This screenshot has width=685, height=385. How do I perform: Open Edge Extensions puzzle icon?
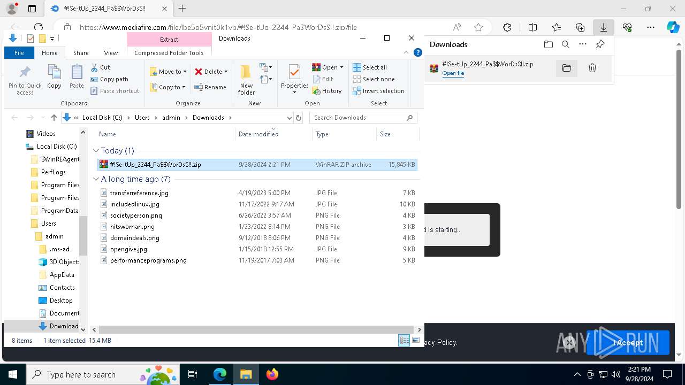[507, 27]
